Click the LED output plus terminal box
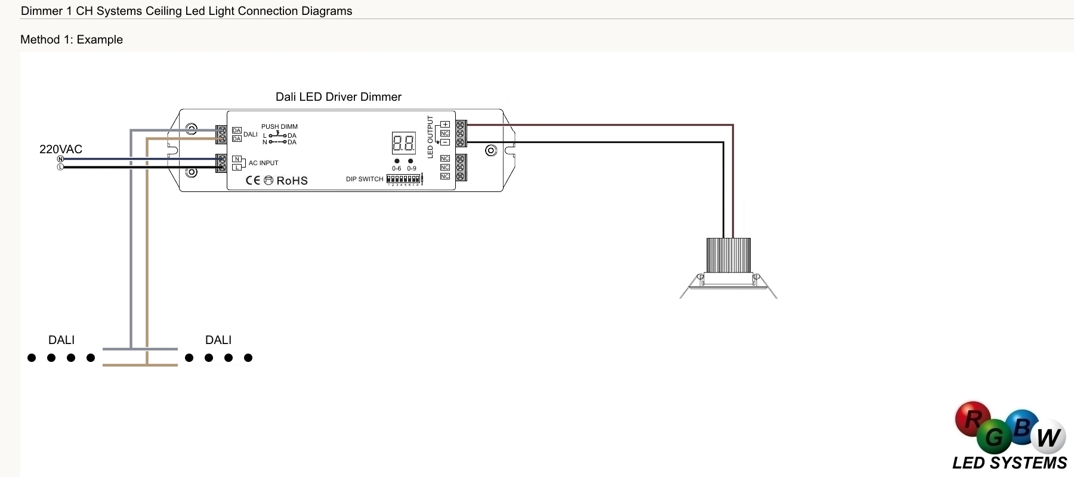Viewport: 1074px width, 477px height. pyautogui.click(x=445, y=125)
